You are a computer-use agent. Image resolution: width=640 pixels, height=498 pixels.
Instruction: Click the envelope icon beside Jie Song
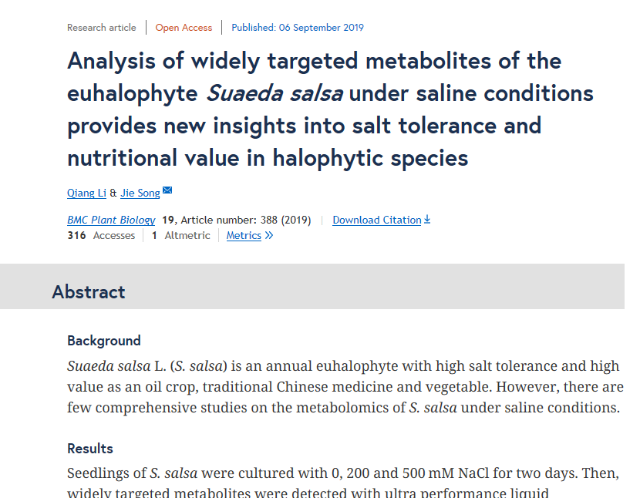coord(167,191)
